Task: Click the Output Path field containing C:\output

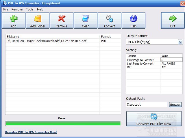Action: click(x=147, y=105)
